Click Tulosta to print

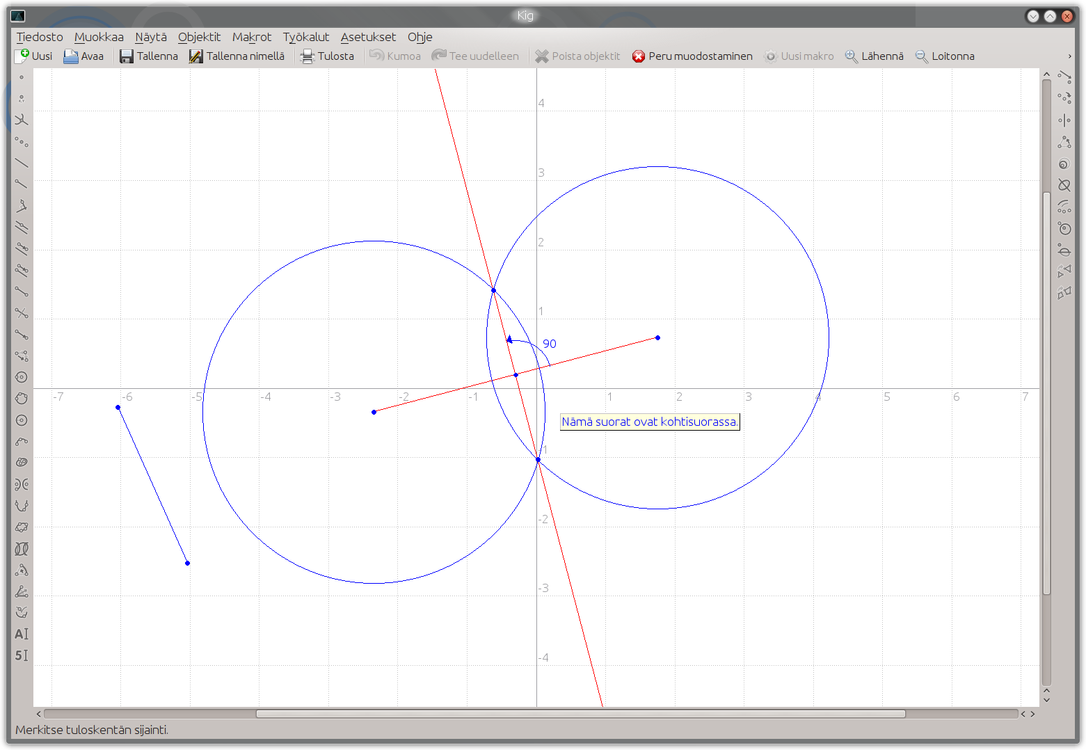(327, 56)
